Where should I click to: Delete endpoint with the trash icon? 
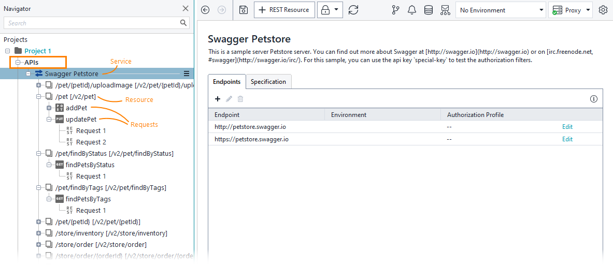pos(240,99)
